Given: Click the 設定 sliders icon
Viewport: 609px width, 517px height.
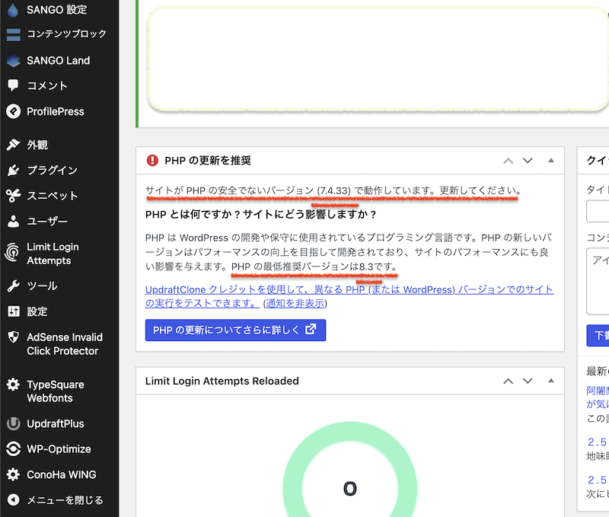Looking at the screenshot, I should pyautogui.click(x=14, y=311).
